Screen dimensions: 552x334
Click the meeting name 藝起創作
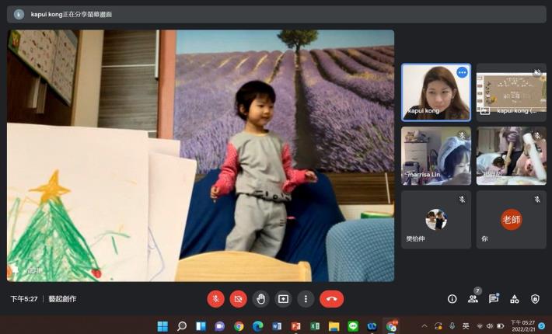[x=62, y=298]
